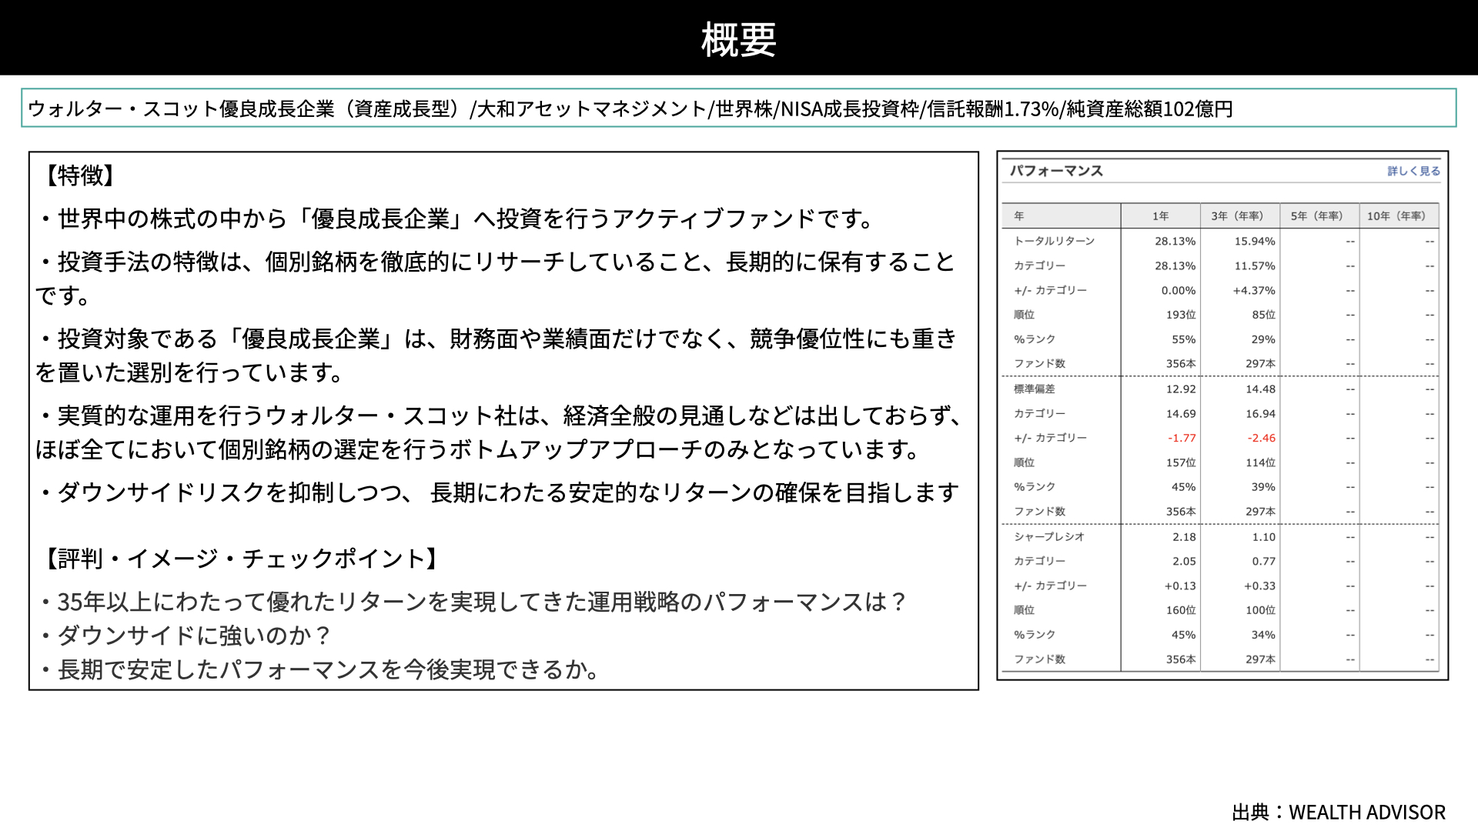Click the 2.05 category Sharpe value

pos(1184,562)
